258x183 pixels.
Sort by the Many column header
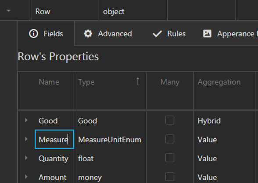click(x=170, y=82)
